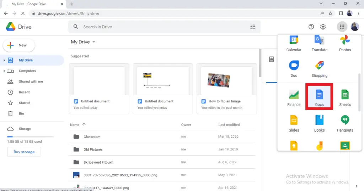This screenshot has width=364, height=191.
Task: Open Google Calendar from apps panel
Action: (x=294, y=44)
